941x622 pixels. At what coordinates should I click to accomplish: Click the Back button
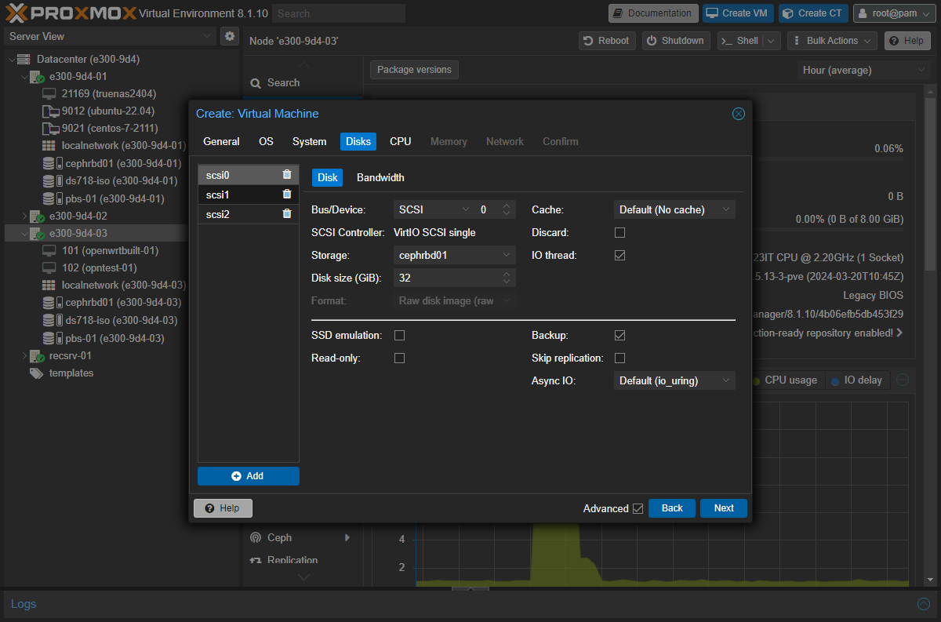point(672,508)
